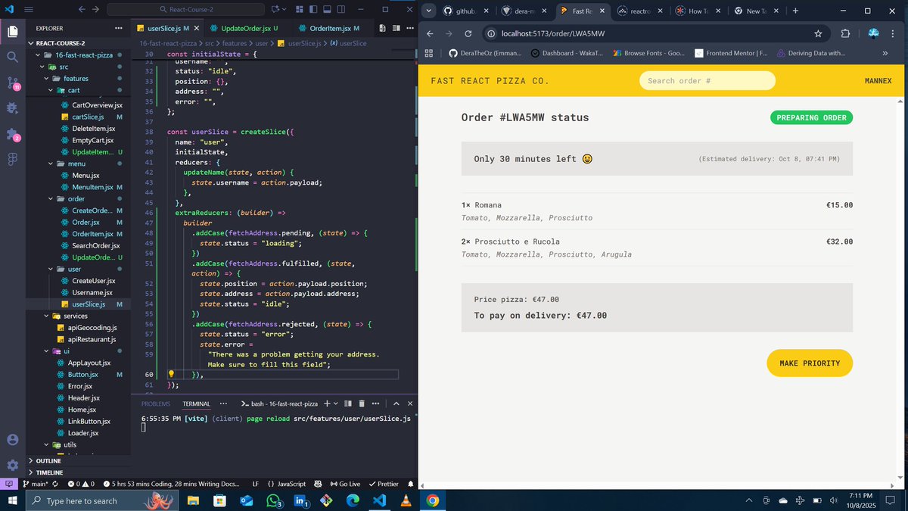Open Chrome profile avatar
Screen dimensions: 908x511
pos(872,33)
